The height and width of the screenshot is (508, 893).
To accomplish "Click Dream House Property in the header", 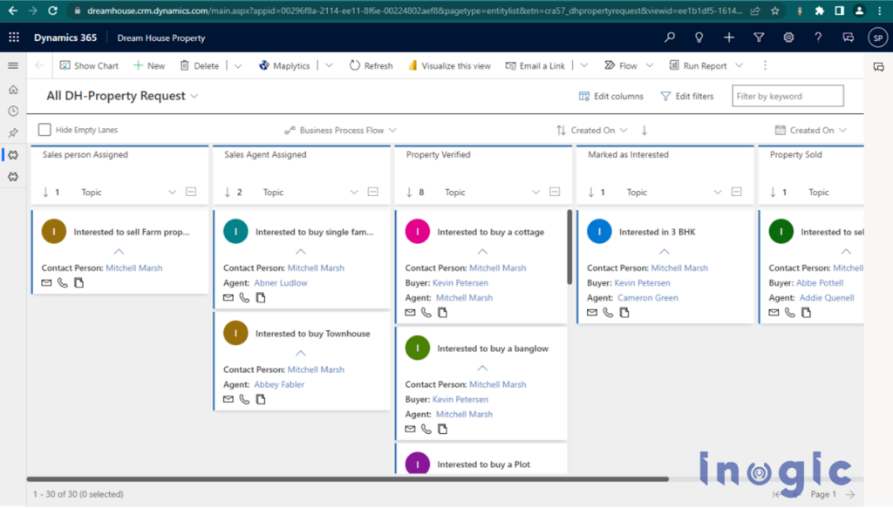I will click(x=160, y=37).
